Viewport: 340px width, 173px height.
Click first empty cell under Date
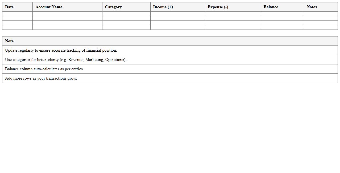point(17,14)
